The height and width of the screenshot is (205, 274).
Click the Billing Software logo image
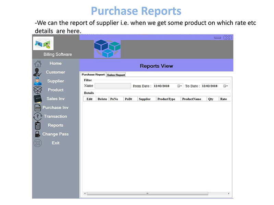point(43,43)
